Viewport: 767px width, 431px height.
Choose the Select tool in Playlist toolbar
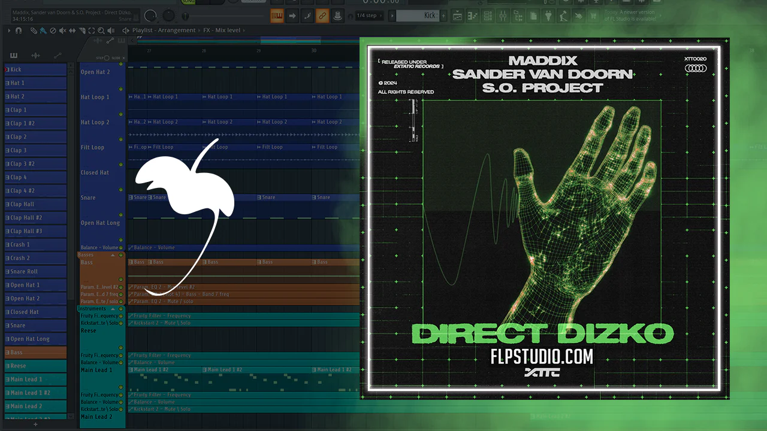click(91, 30)
